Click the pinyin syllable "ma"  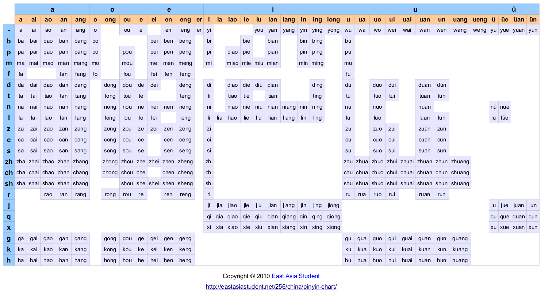point(21,63)
